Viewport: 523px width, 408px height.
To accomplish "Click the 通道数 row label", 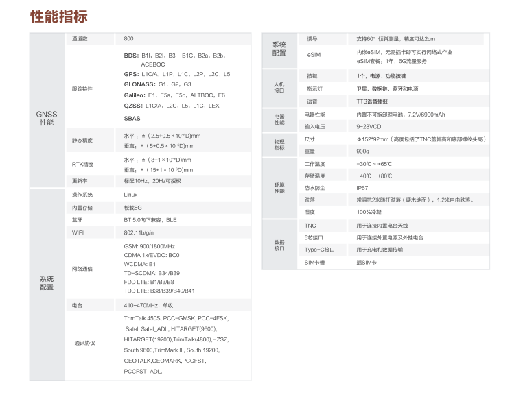I will 80,39.
